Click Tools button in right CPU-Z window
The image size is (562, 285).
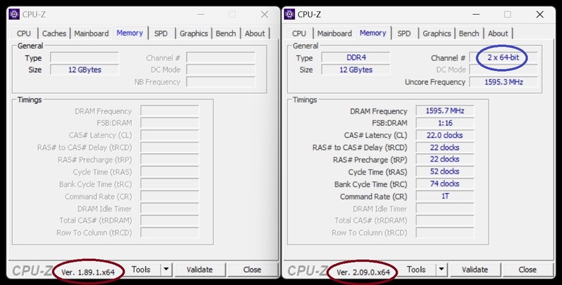[416, 270]
